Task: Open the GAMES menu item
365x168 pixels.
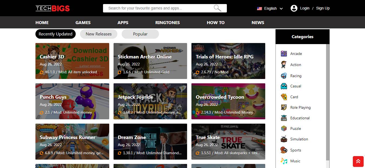Action: (x=83, y=22)
